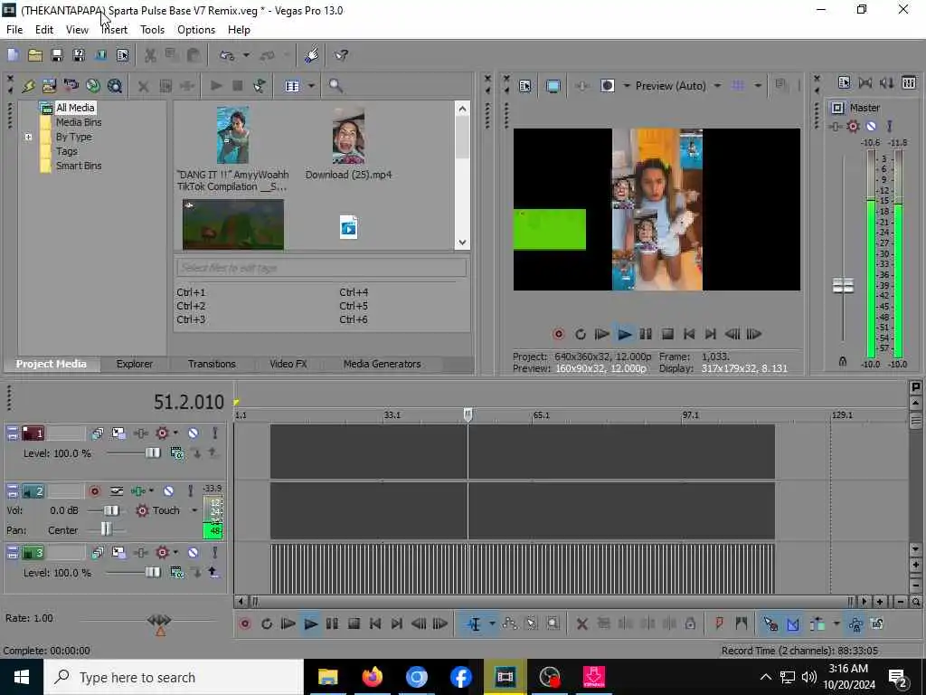Click the Master volume fader
This screenshot has width=926, height=695.
(843, 286)
